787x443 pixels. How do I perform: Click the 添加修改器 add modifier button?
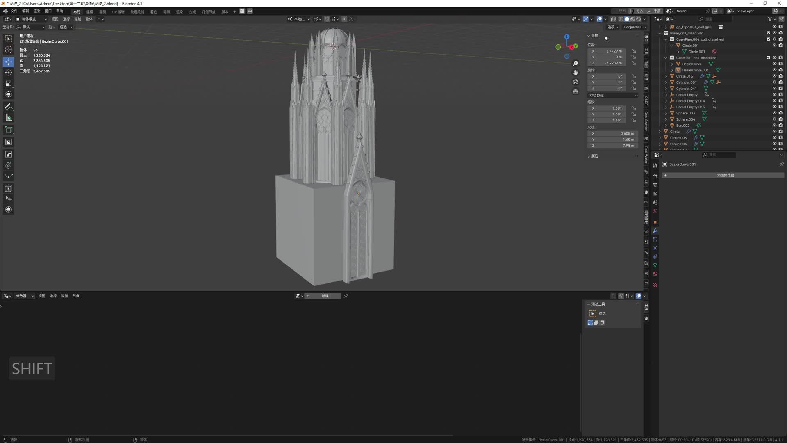point(725,175)
